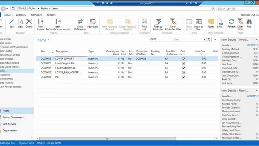Open the remote session bar dropdown arrow
Image resolution: width=259 pixels, height=146 pixels.
pyautogui.click(x=98, y=3)
